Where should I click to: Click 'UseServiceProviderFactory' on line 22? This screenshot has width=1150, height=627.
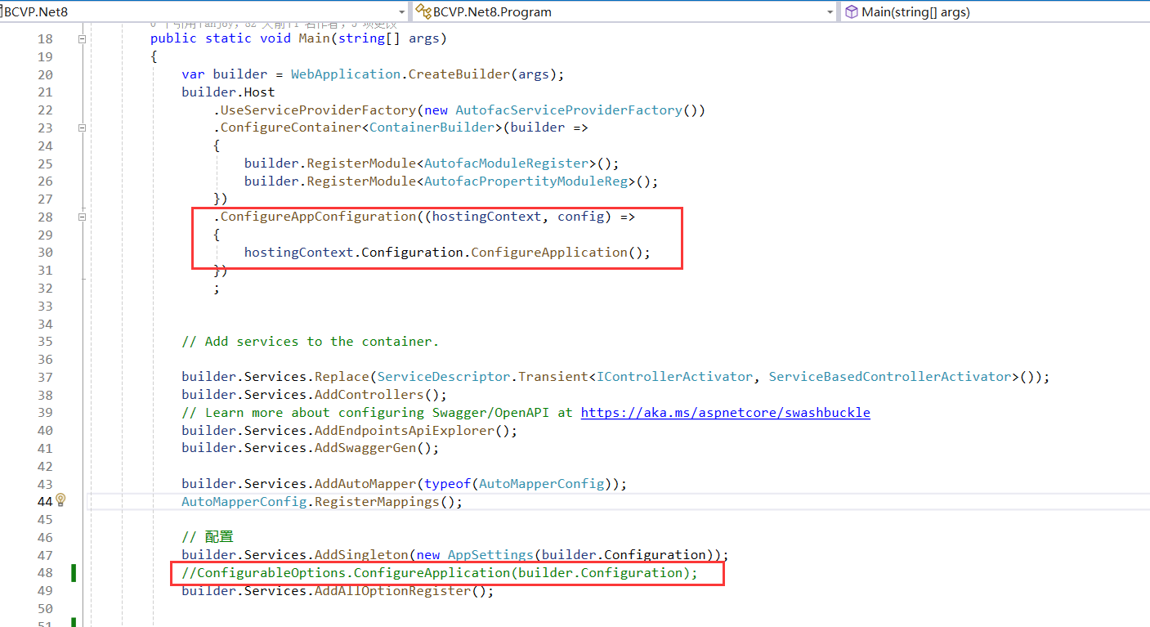[x=319, y=110]
